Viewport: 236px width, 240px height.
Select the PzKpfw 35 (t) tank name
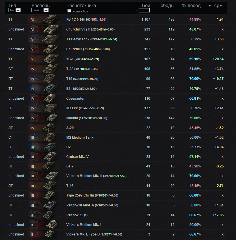(x=77, y=215)
